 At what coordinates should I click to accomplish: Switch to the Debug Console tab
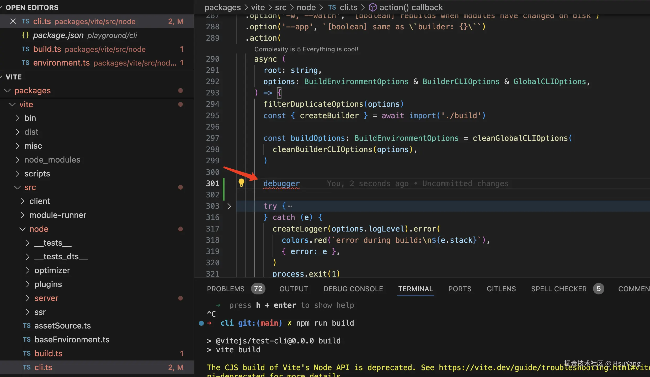(353, 289)
